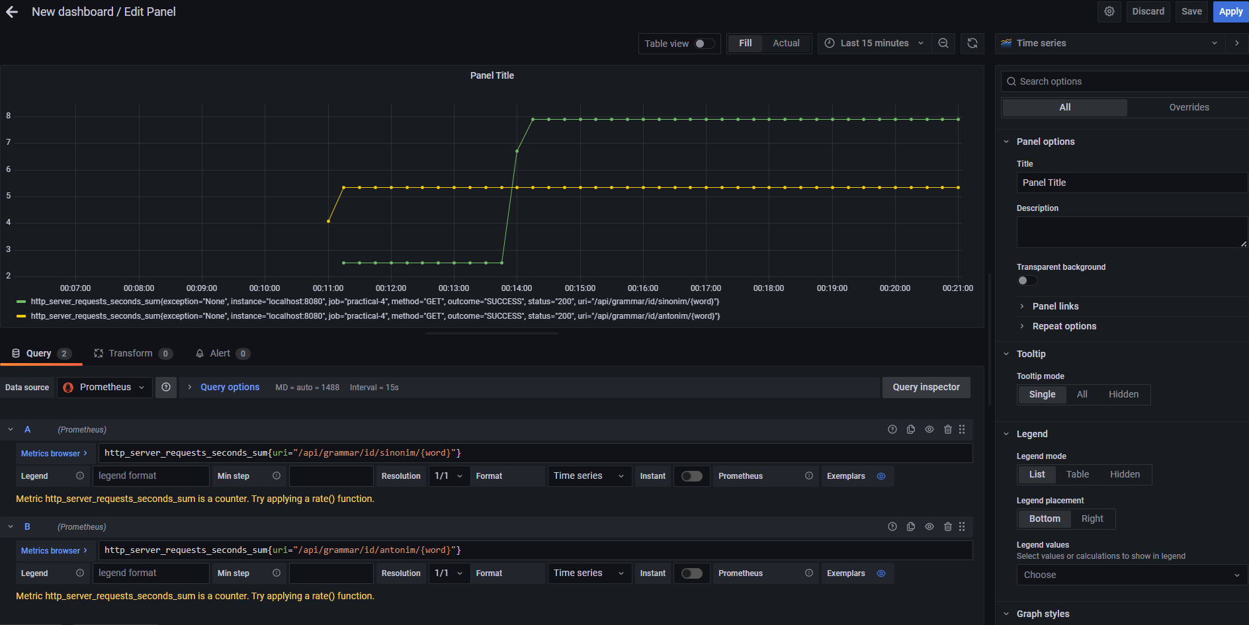Open Format Time series dropdown query B
Screen dimensions: 1249x625
pyautogui.click(x=588, y=573)
